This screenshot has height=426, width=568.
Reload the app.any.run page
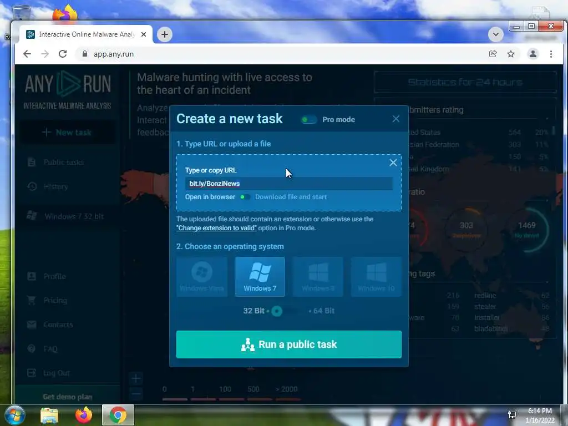pos(63,54)
